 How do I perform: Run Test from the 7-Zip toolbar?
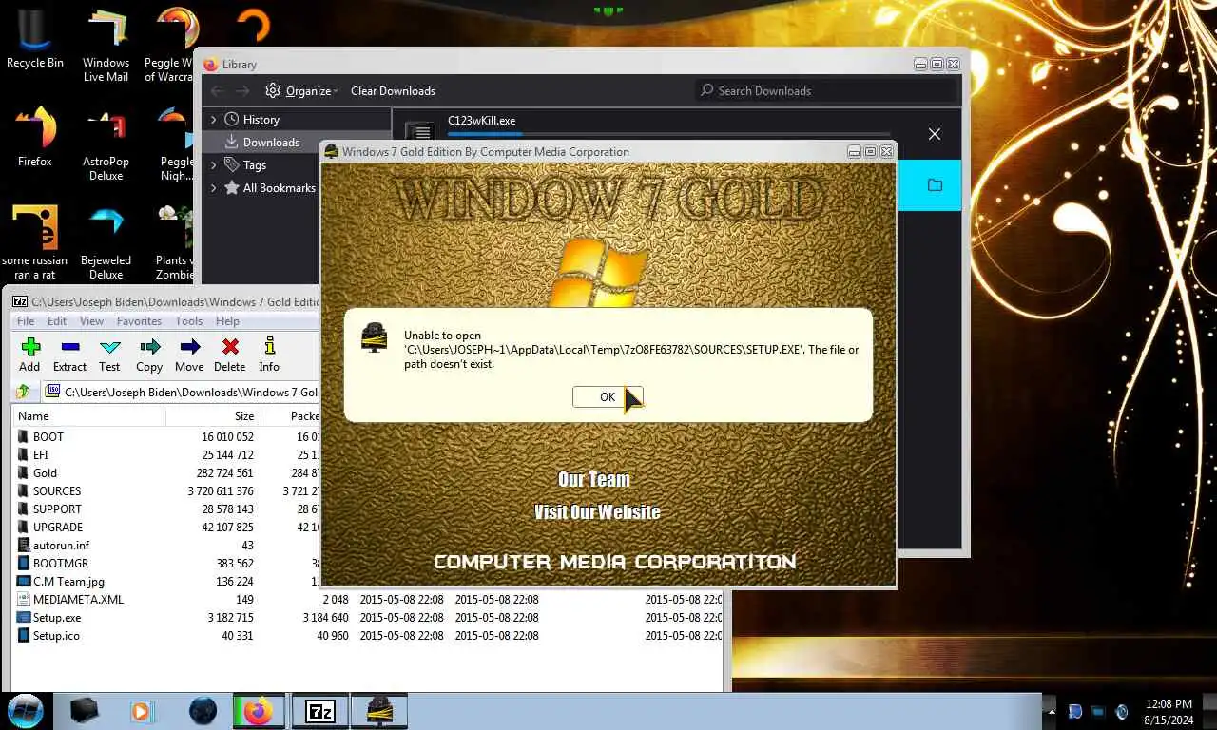coord(110,347)
